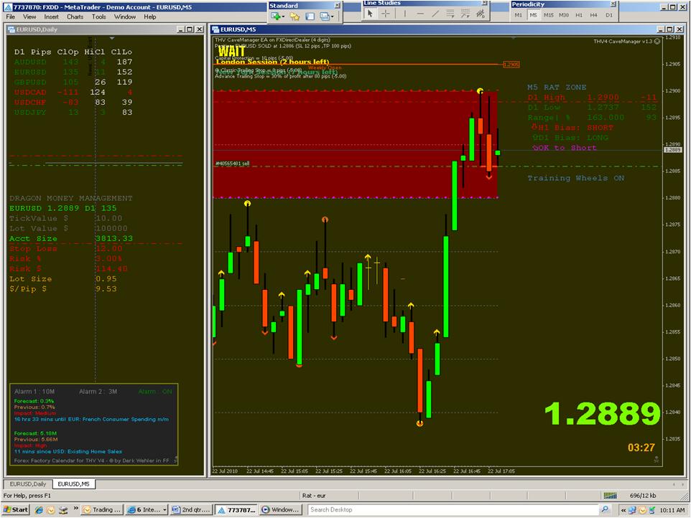Close the Periodicity toolbar
The width and height of the screenshot is (691, 518).
613,4
